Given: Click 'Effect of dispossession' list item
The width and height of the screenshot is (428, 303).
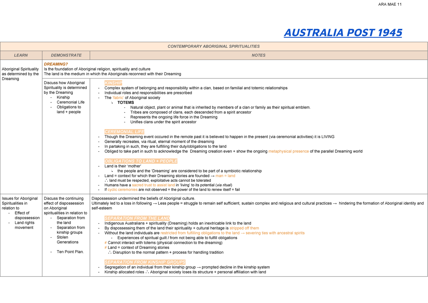Looking at the screenshot, I should (x=27, y=216).
